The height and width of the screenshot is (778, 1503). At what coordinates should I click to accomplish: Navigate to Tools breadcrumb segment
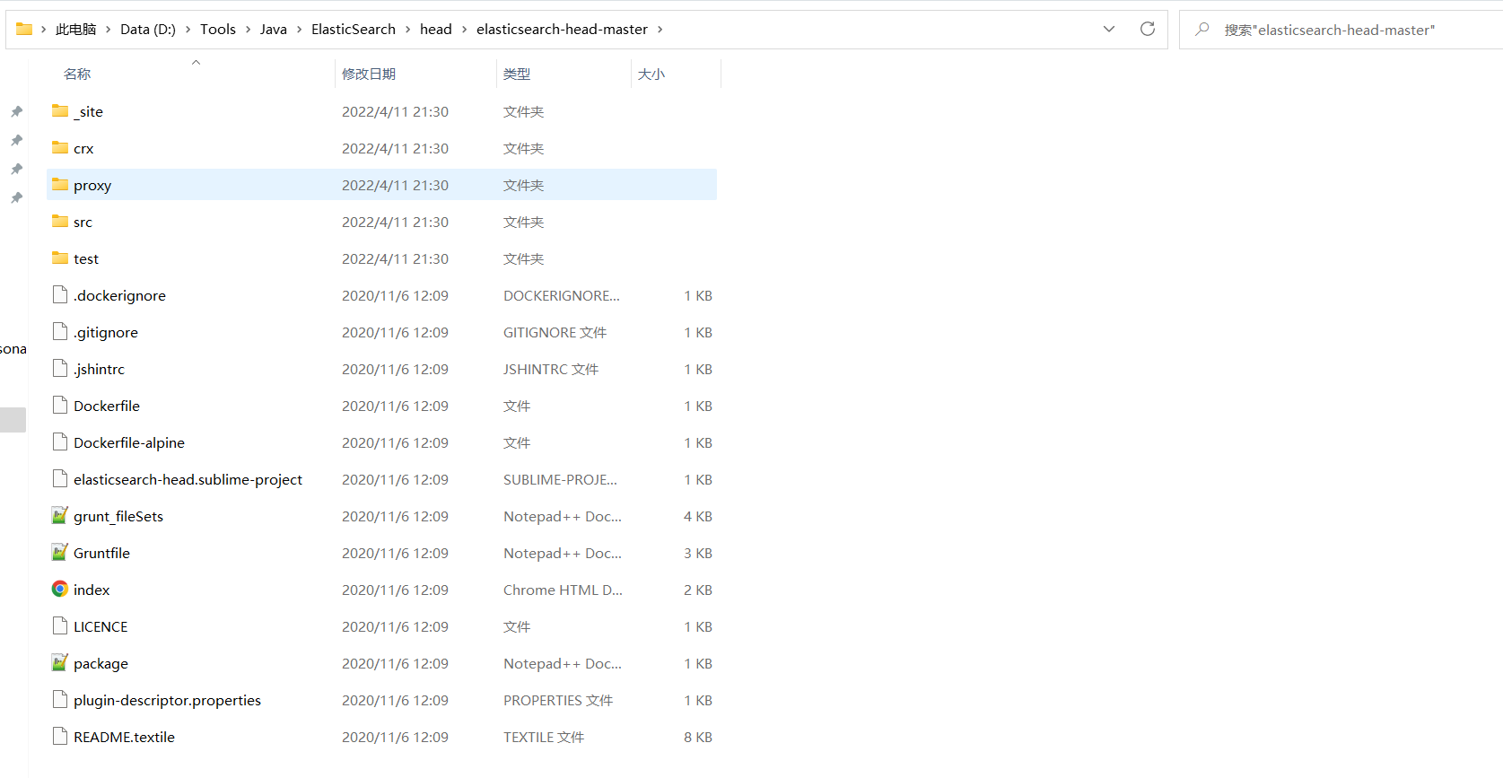point(218,29)
